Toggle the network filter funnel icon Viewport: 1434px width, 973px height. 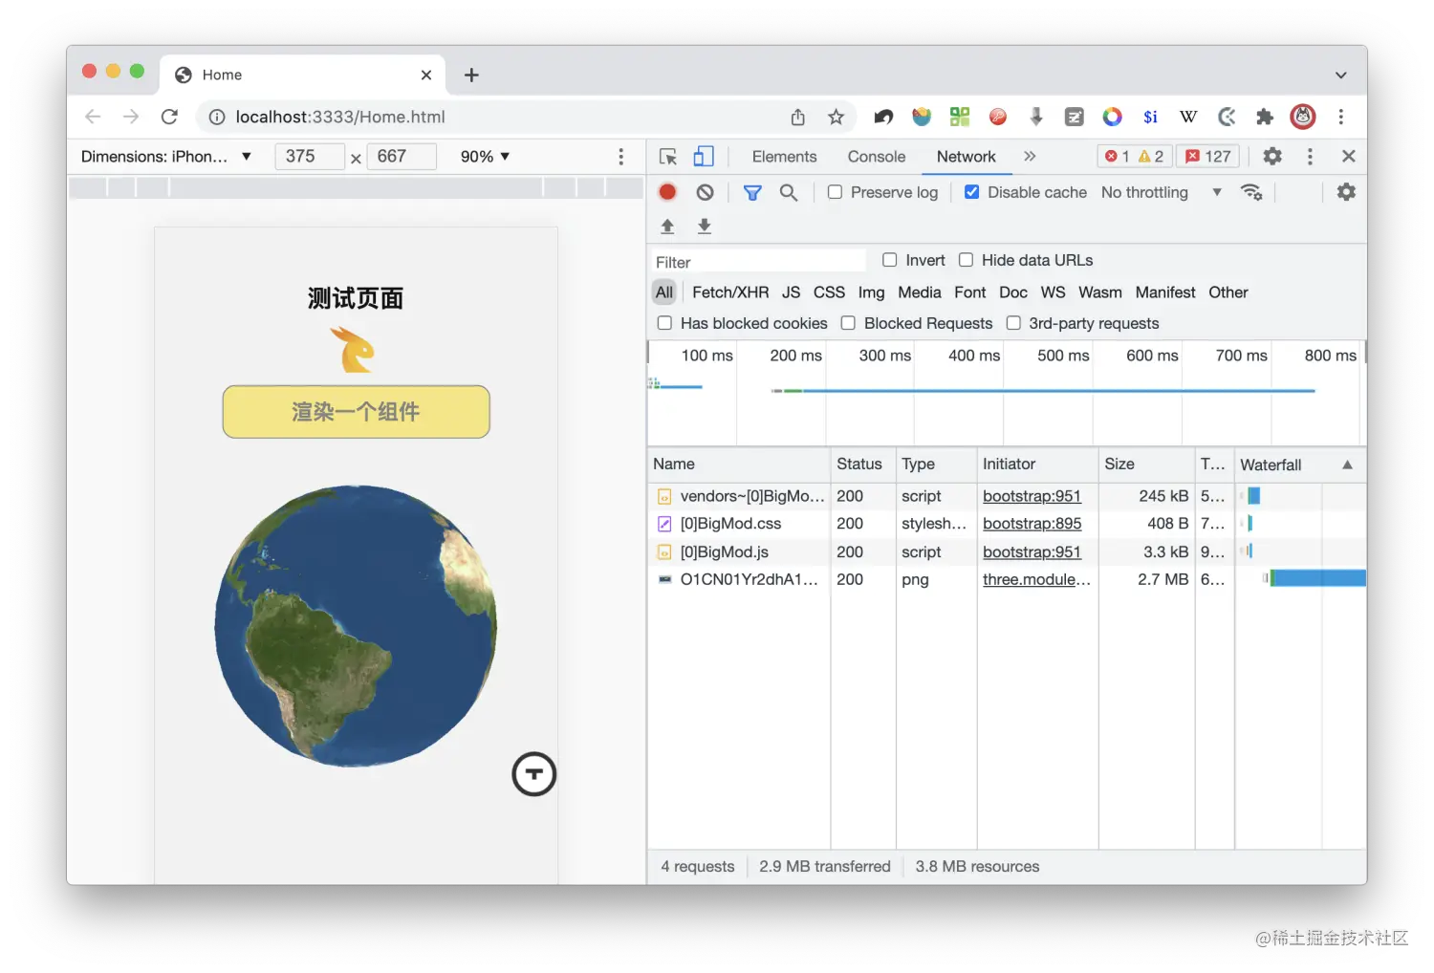click(752, 193)
